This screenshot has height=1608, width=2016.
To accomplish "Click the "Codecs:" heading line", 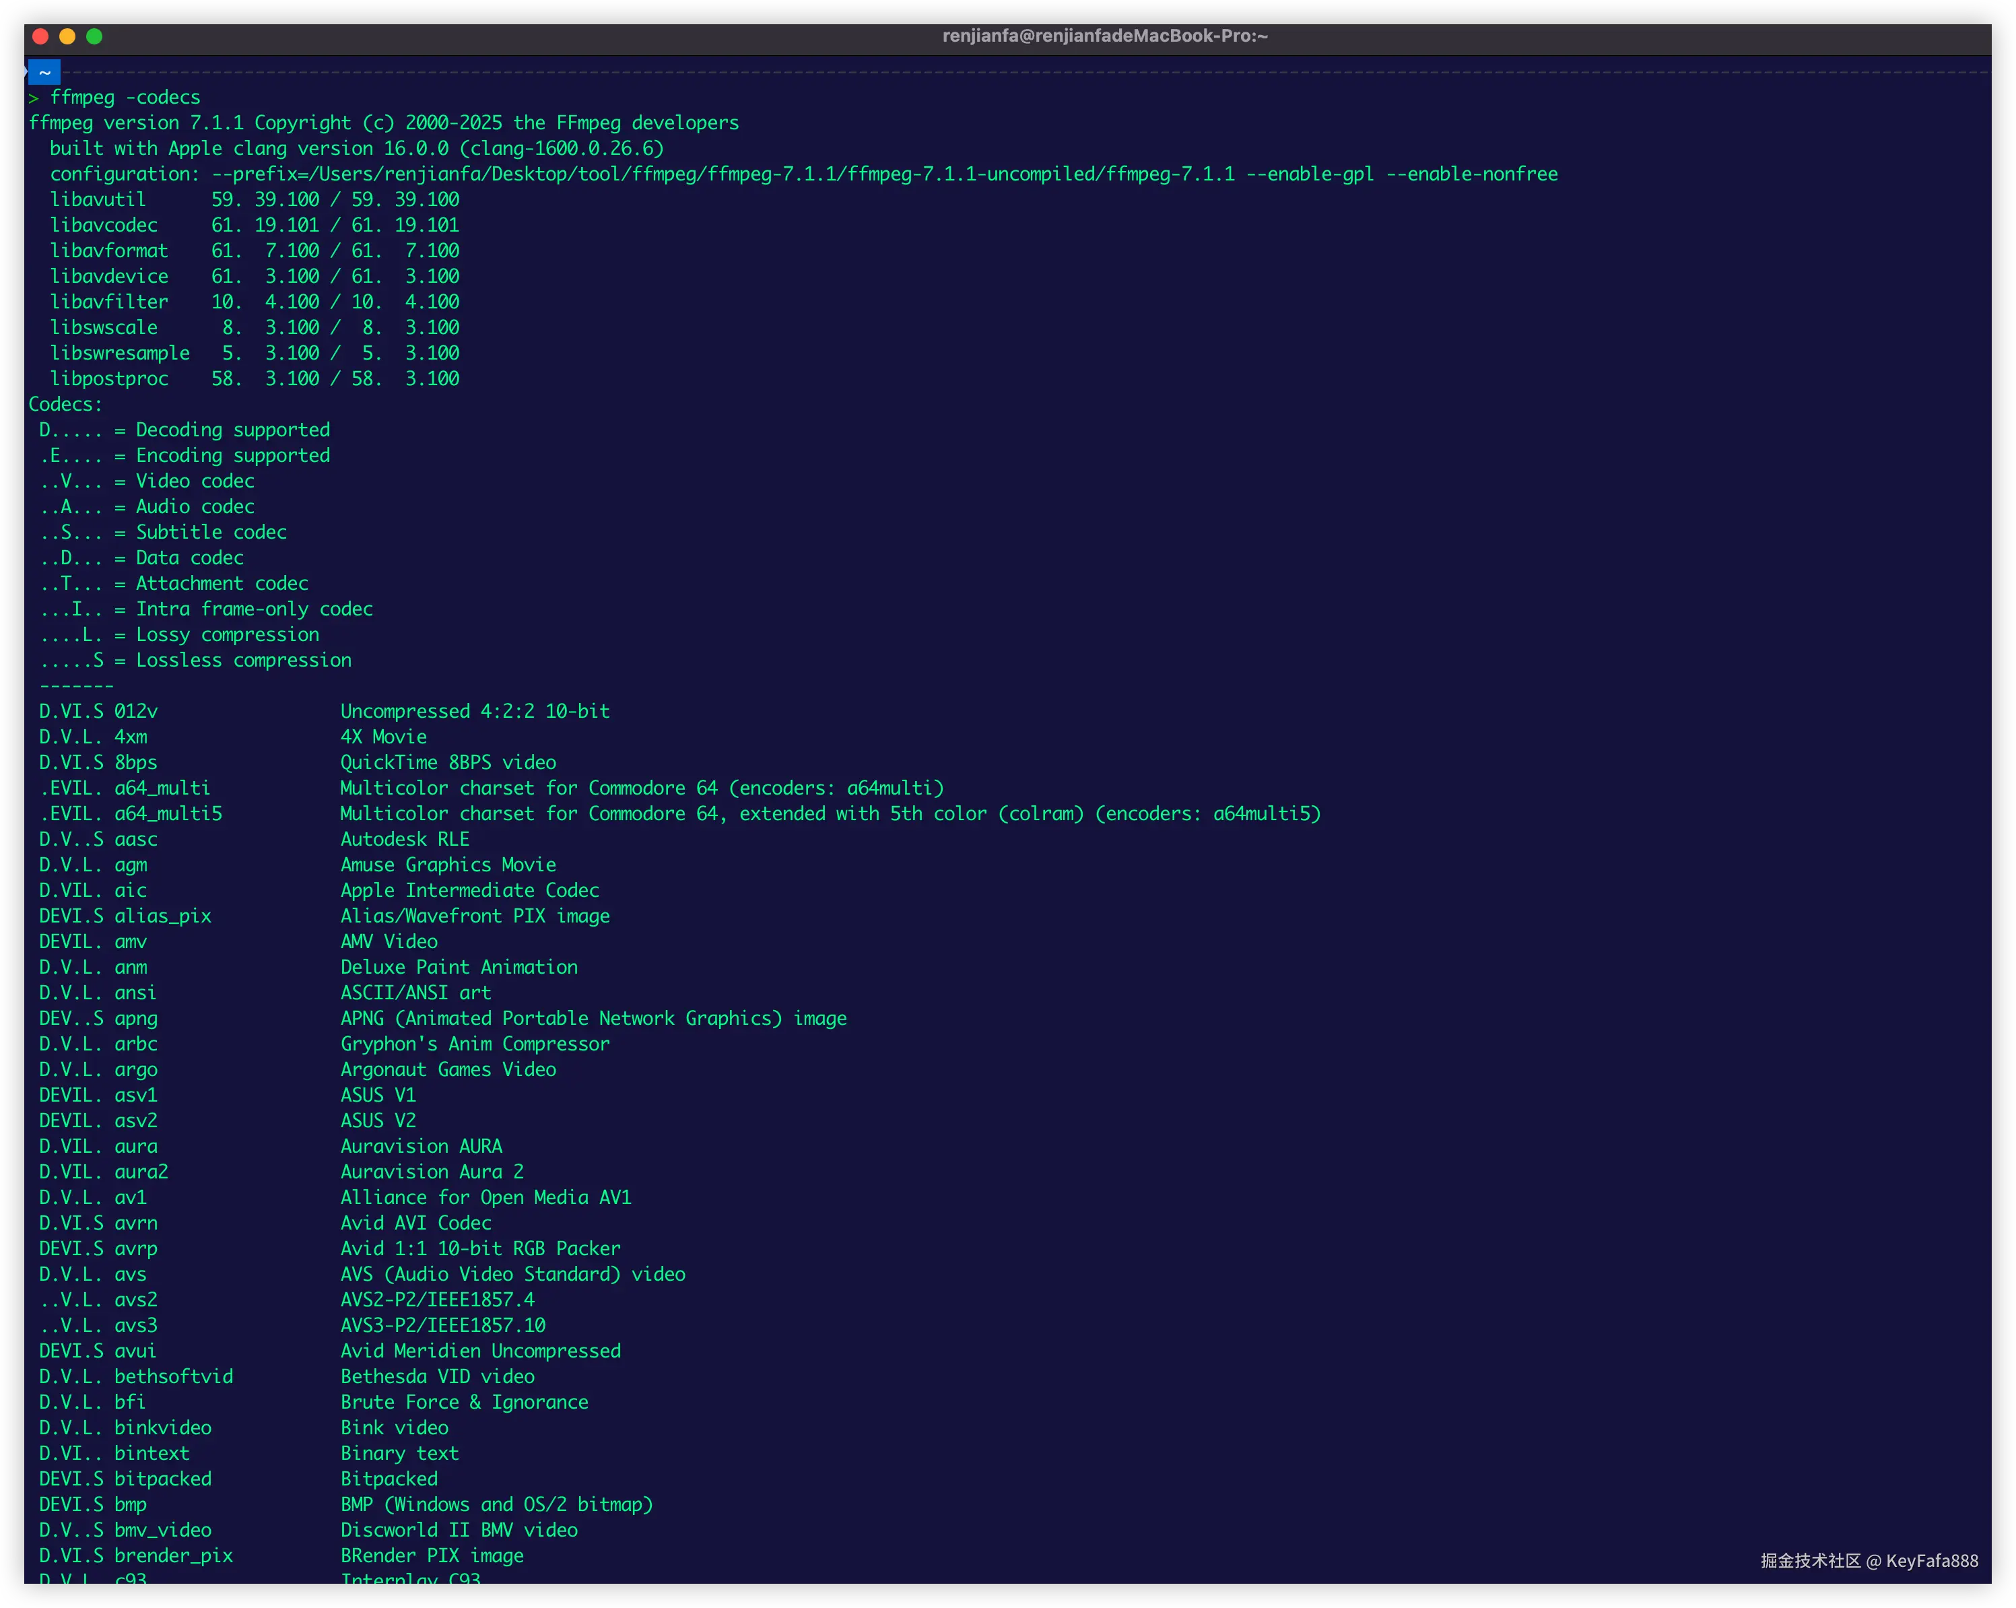I will point(65,404).
